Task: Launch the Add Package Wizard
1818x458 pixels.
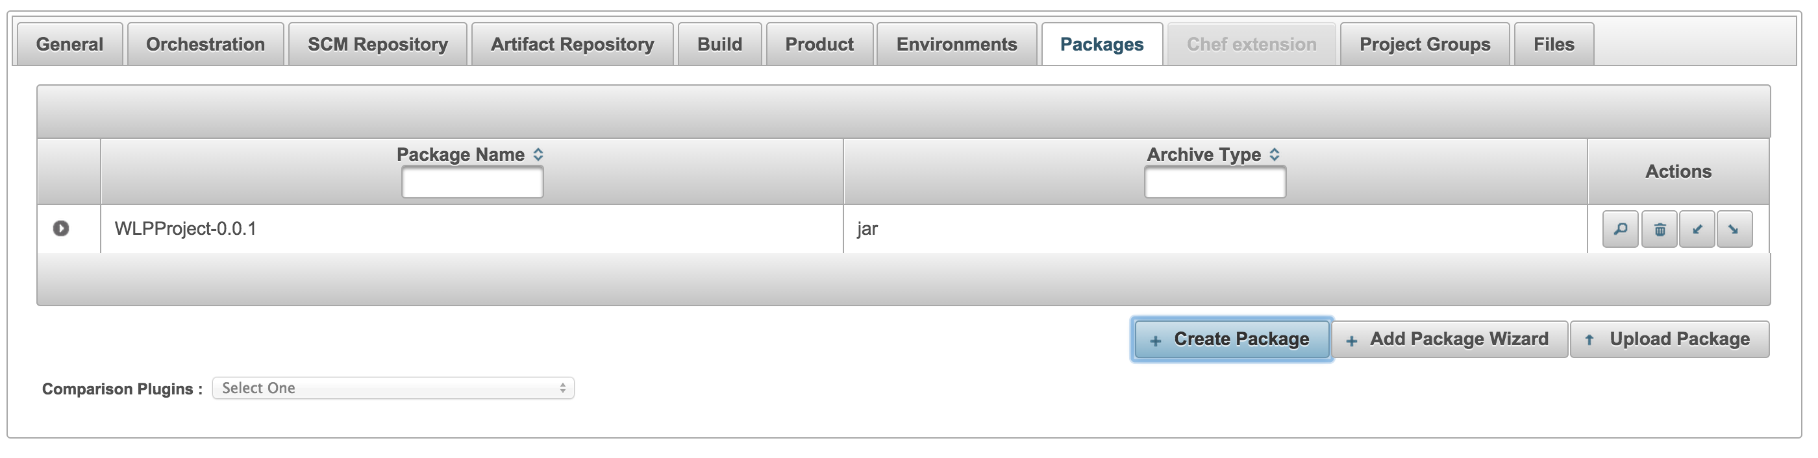Action: 1449,340
